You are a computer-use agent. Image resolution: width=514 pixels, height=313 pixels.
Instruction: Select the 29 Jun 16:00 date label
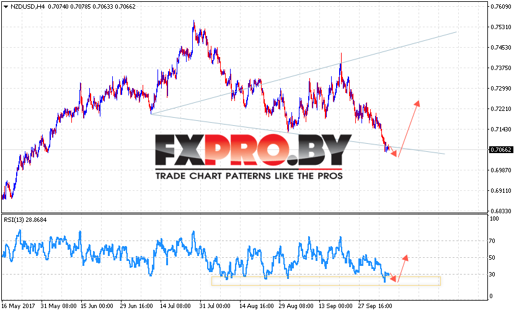[x=136, y=306]
